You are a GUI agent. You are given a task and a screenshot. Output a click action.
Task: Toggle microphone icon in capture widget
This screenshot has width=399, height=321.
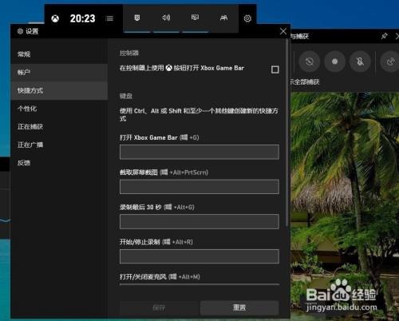[x=360, y=61]
